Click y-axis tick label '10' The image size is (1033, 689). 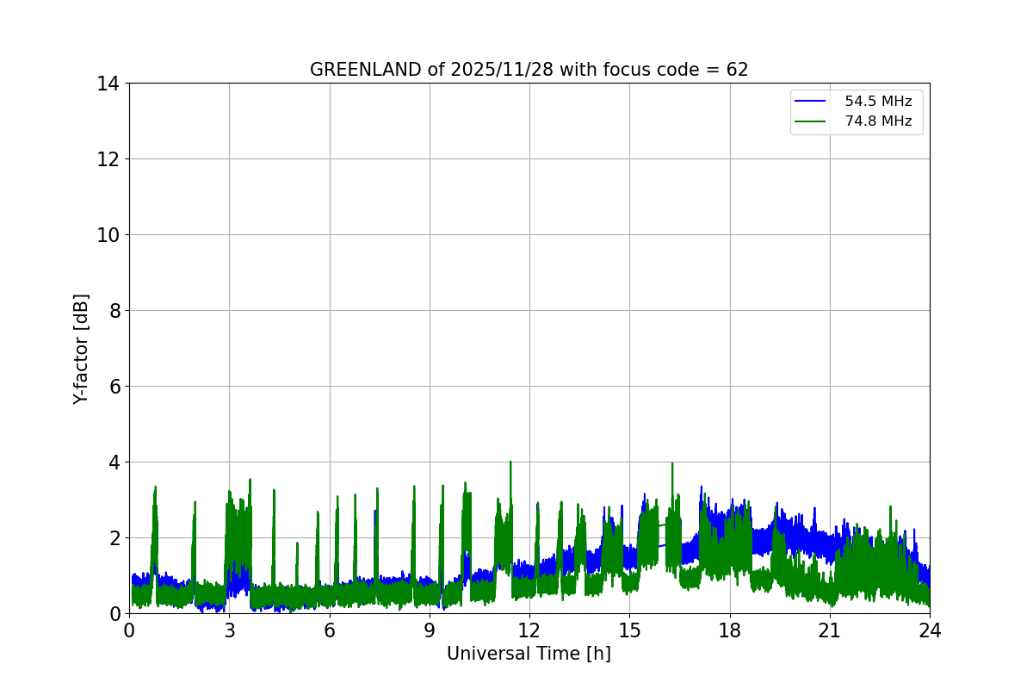(x=108, y=235)
